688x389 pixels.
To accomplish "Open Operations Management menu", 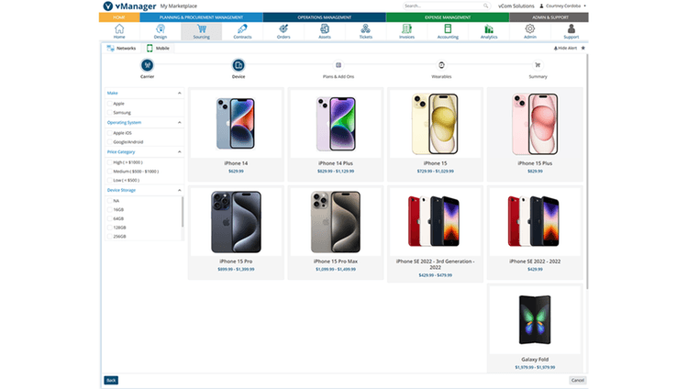I will 325,17.
